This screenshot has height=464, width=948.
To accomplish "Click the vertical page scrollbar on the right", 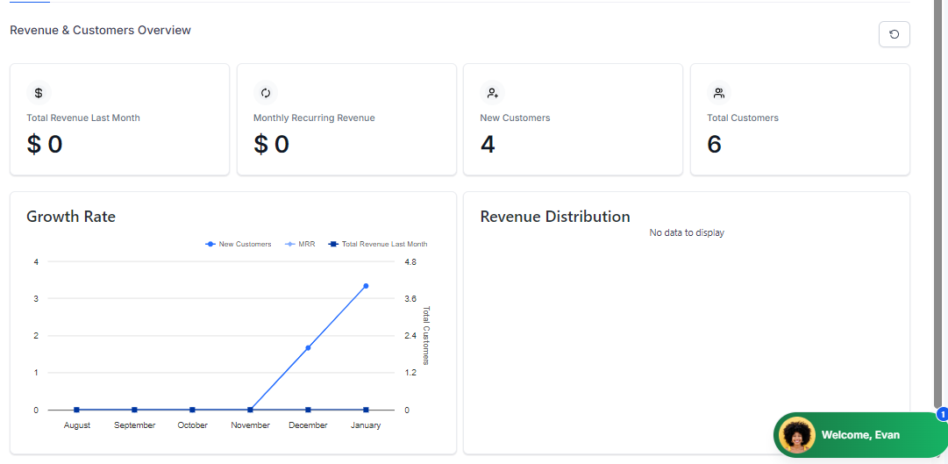I will pos(939,202).
